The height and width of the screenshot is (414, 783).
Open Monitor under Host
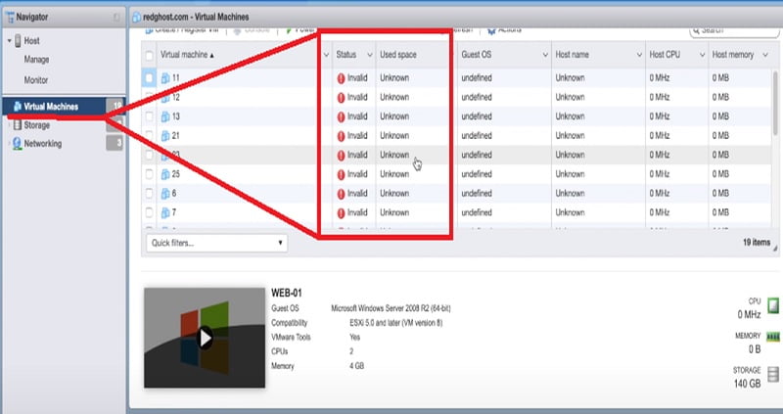click(36, 80)
